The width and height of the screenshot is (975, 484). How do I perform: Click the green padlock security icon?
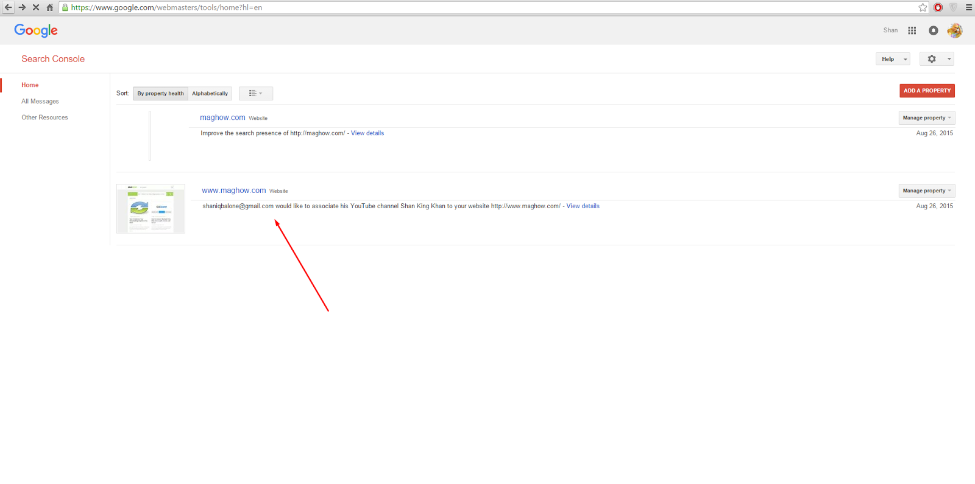(65, 7)
